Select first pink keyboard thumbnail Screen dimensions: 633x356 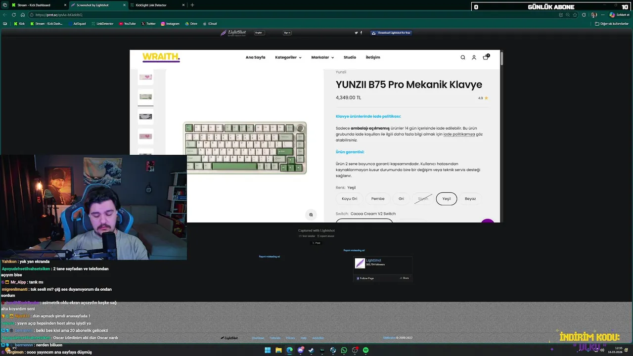click(x=145, y=77)
